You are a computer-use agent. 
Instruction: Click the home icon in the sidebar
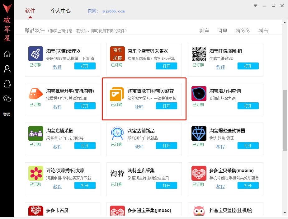(x=7, y=54)
